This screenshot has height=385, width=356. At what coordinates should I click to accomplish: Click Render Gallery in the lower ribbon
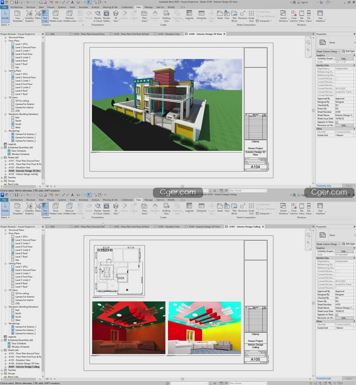click(106, 209)
